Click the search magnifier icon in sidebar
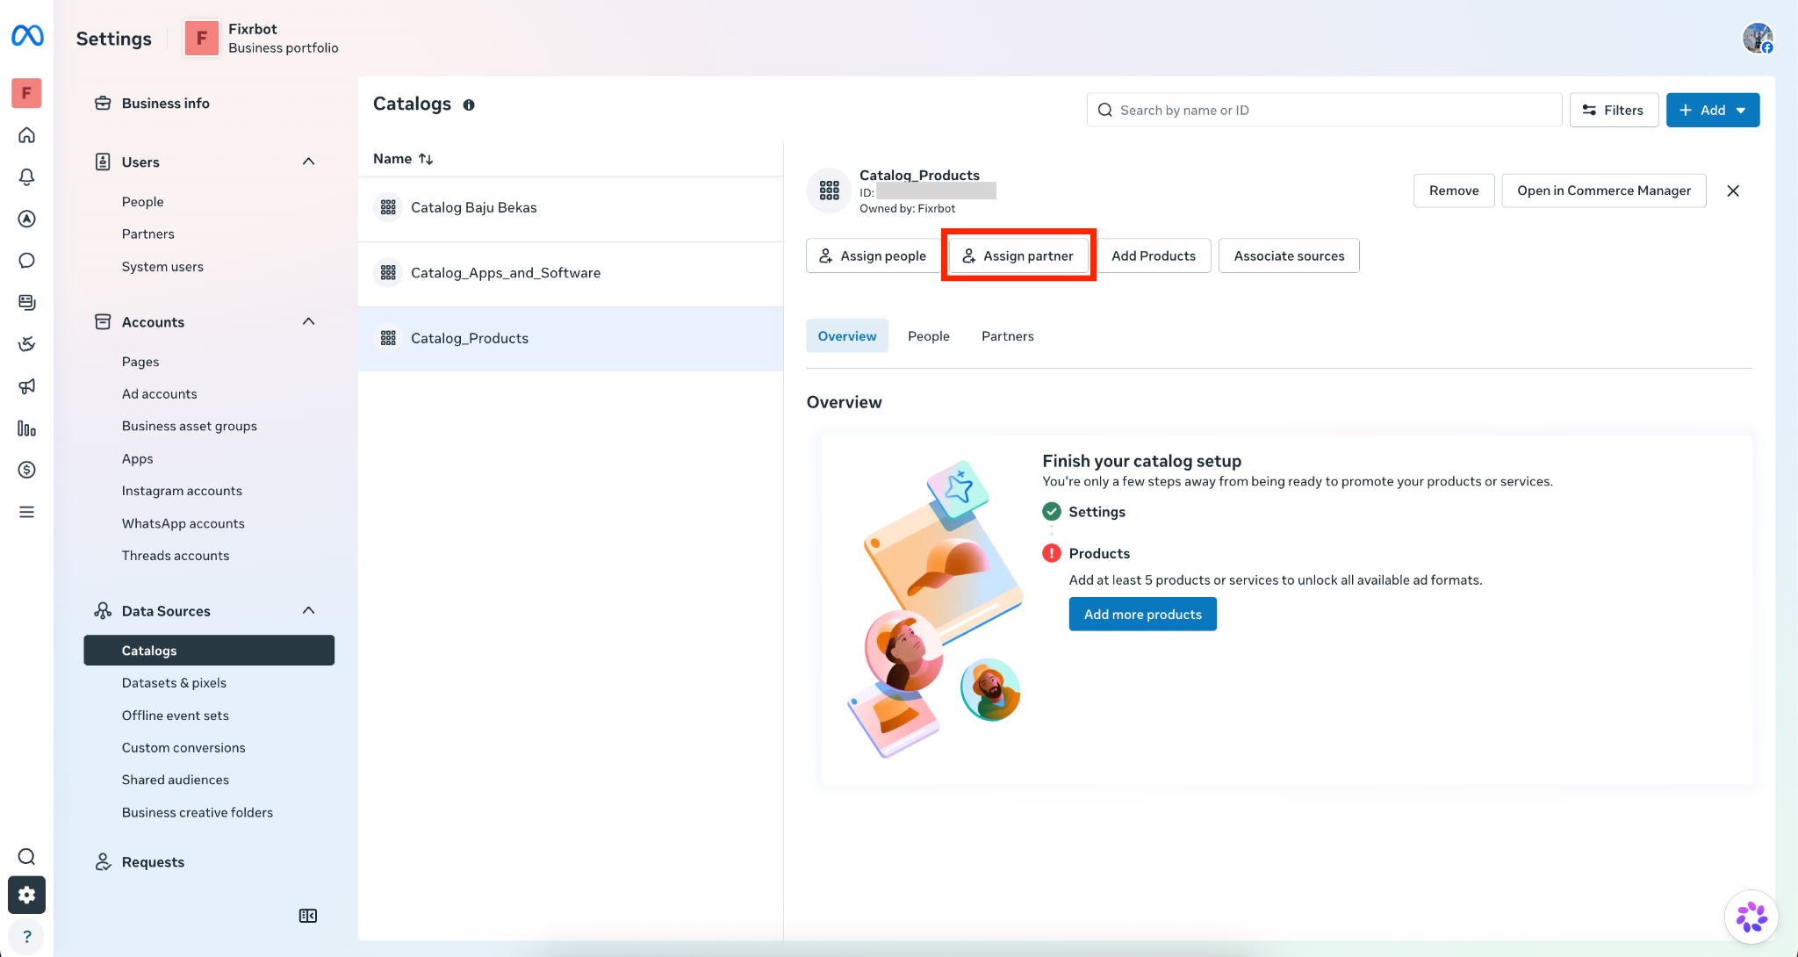The width and height of the screenshot is (1798, 957). (x=27, y=857)
